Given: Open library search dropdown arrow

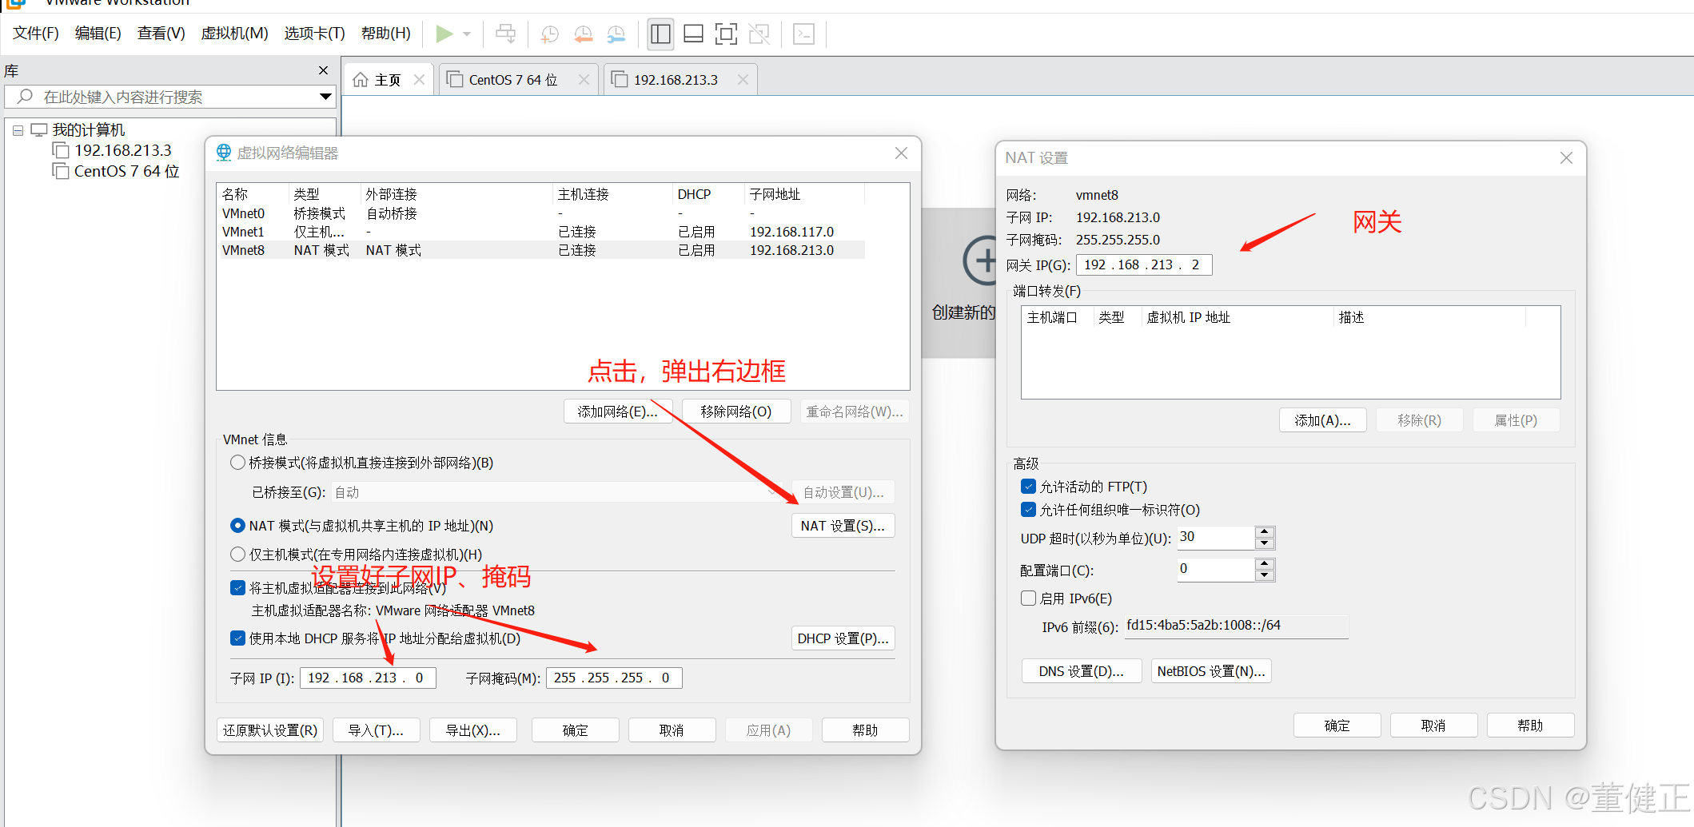Looking at the screenshot, I should (x=325, y=97).
